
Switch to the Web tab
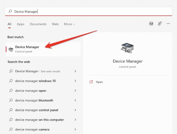pos(55,24)
